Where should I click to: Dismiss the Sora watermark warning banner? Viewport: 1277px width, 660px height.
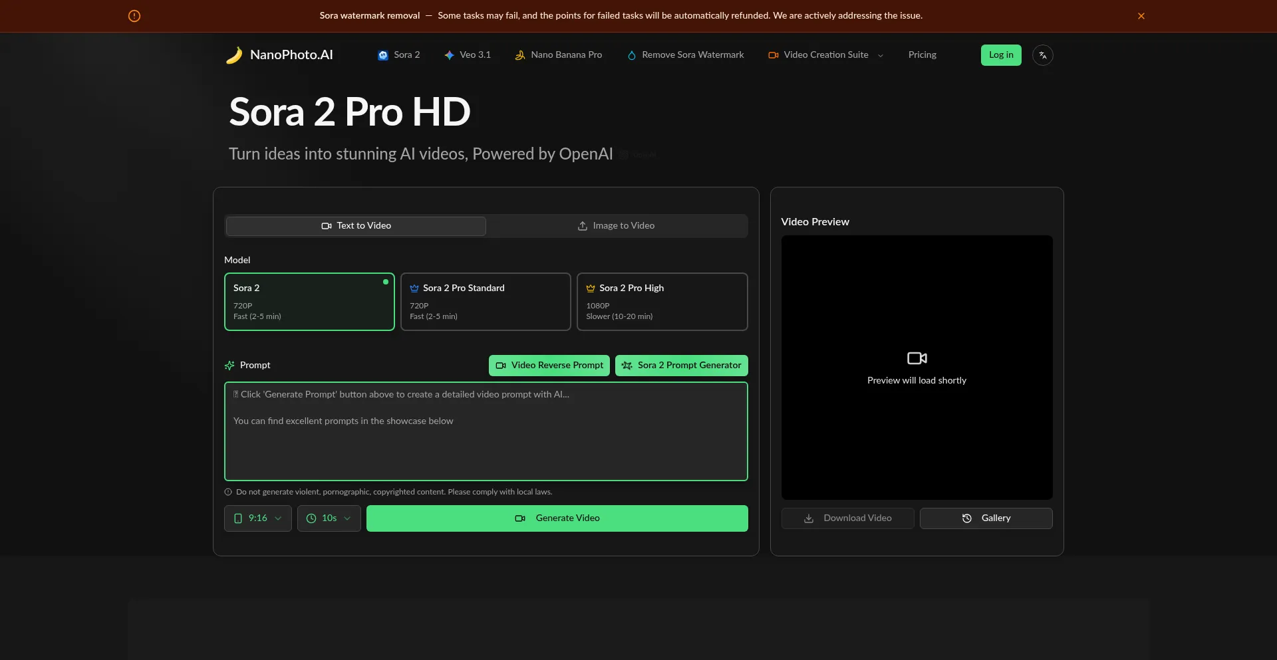[1141, 16]
